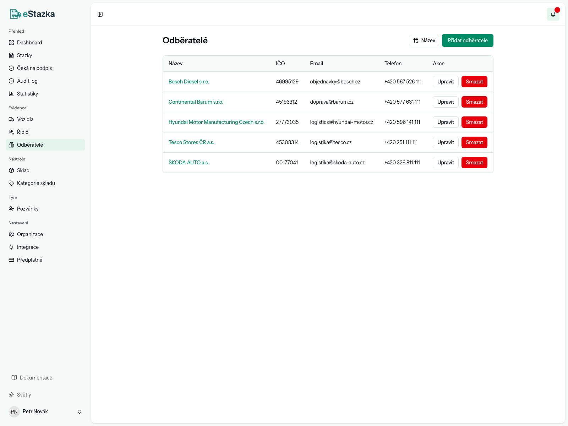Click email objednavky@bosch.cz
Screen dimensions: 568x426
(335, 82)
